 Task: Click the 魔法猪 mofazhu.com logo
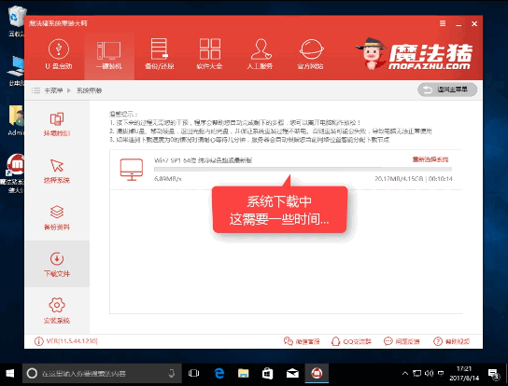(x=415, y=54)
